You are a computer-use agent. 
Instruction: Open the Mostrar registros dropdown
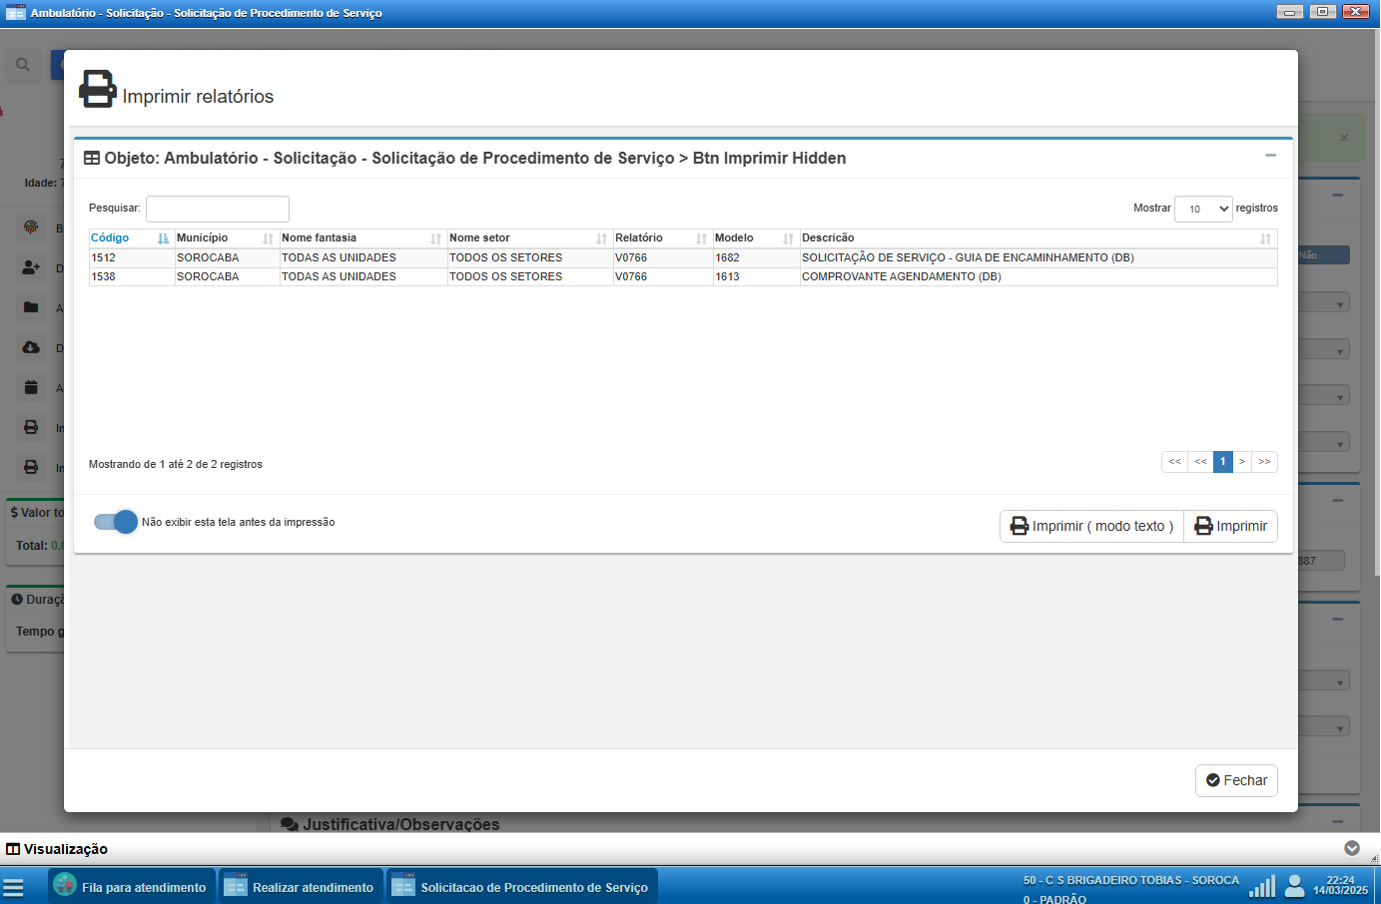[1203, 209]
